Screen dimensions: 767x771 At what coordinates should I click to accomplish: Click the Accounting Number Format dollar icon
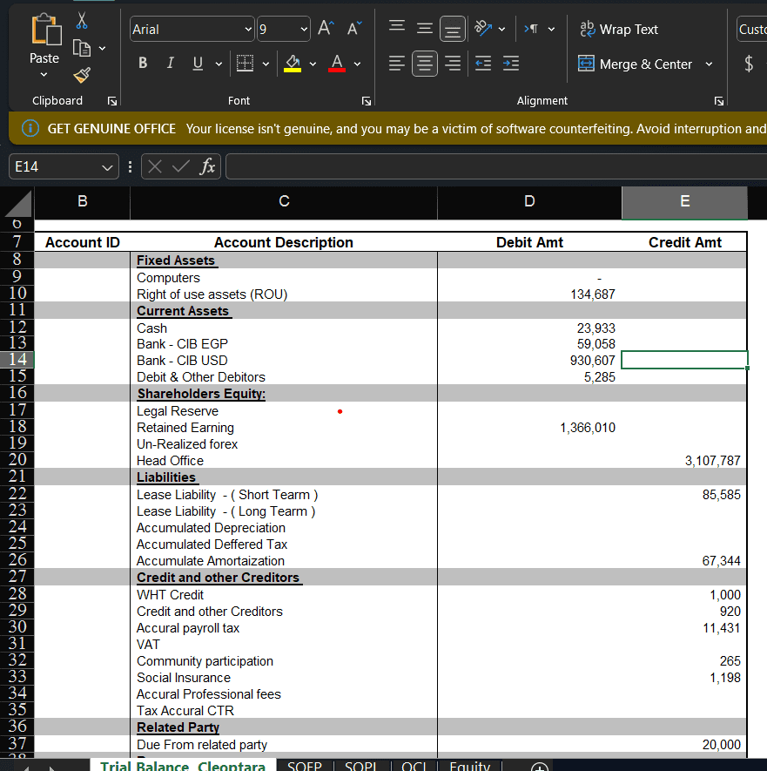[749, 64]
